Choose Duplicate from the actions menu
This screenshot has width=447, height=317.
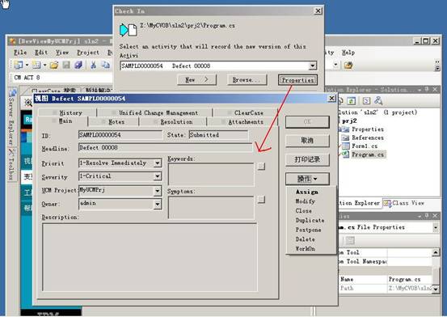[310, 220]
